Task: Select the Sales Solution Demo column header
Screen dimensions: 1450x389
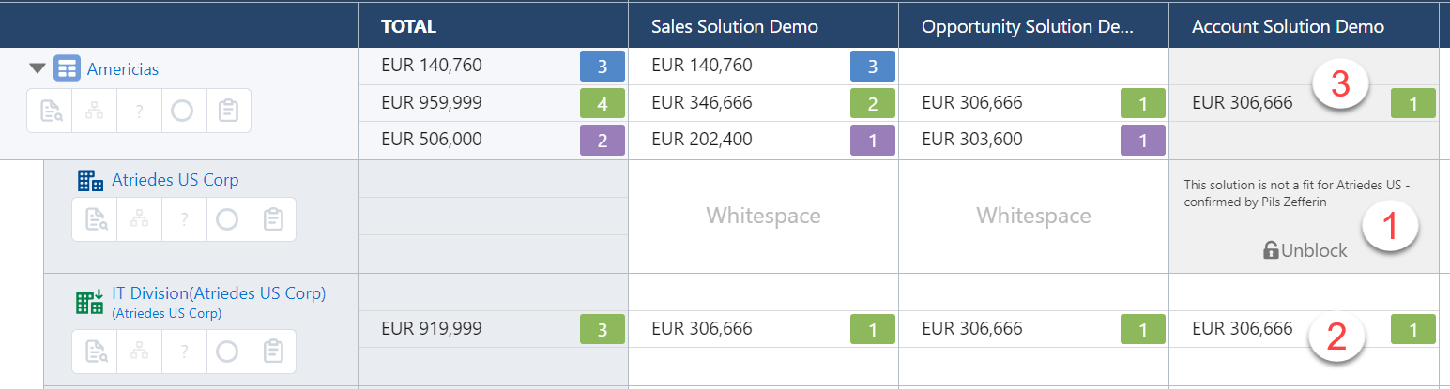Action: pyautogui.click(x=735, y=26)
